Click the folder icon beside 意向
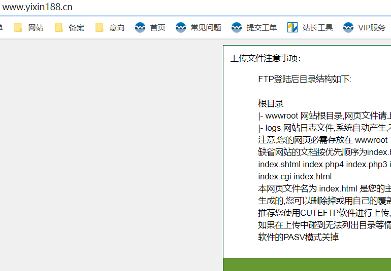Screen dimensions: 391x271 coord(100,27)
